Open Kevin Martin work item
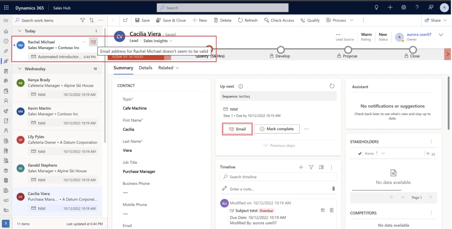452x229 pixels. tap(57, 116)
